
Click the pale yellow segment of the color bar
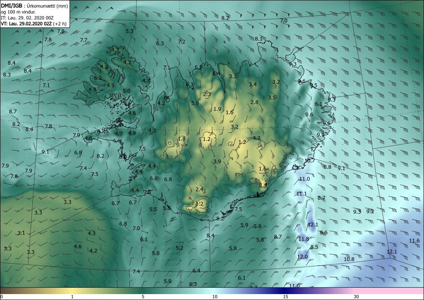[72, 291]
